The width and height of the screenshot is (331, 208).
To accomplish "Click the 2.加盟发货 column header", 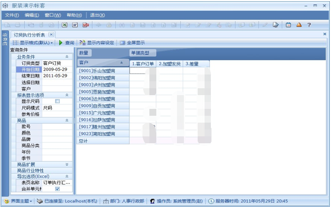I will pos(170,64).
